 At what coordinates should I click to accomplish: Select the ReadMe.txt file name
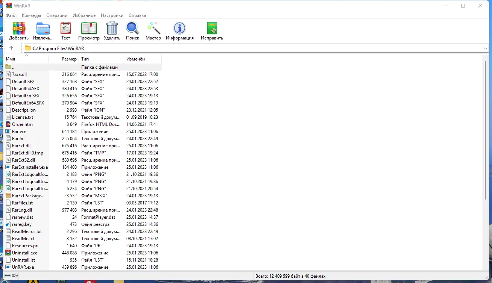23,239
